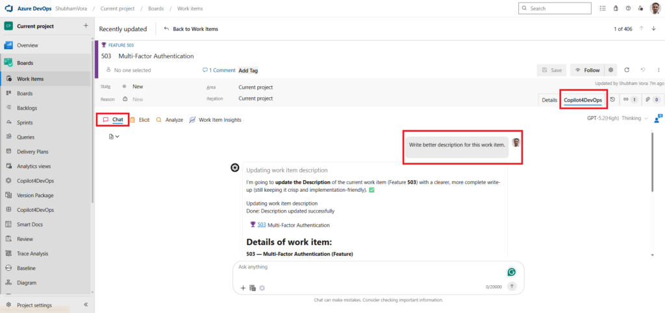Open the task list icon in header
The image size is (665, 313).
tap(603, 8)
